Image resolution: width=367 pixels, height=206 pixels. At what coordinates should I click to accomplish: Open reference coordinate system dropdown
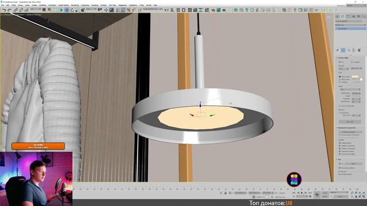pos(91,9)
